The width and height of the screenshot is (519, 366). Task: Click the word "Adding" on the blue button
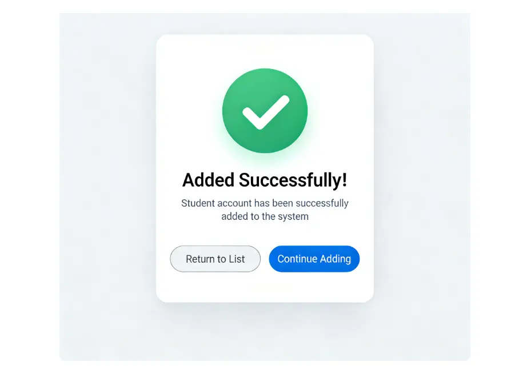coord(335,259)
